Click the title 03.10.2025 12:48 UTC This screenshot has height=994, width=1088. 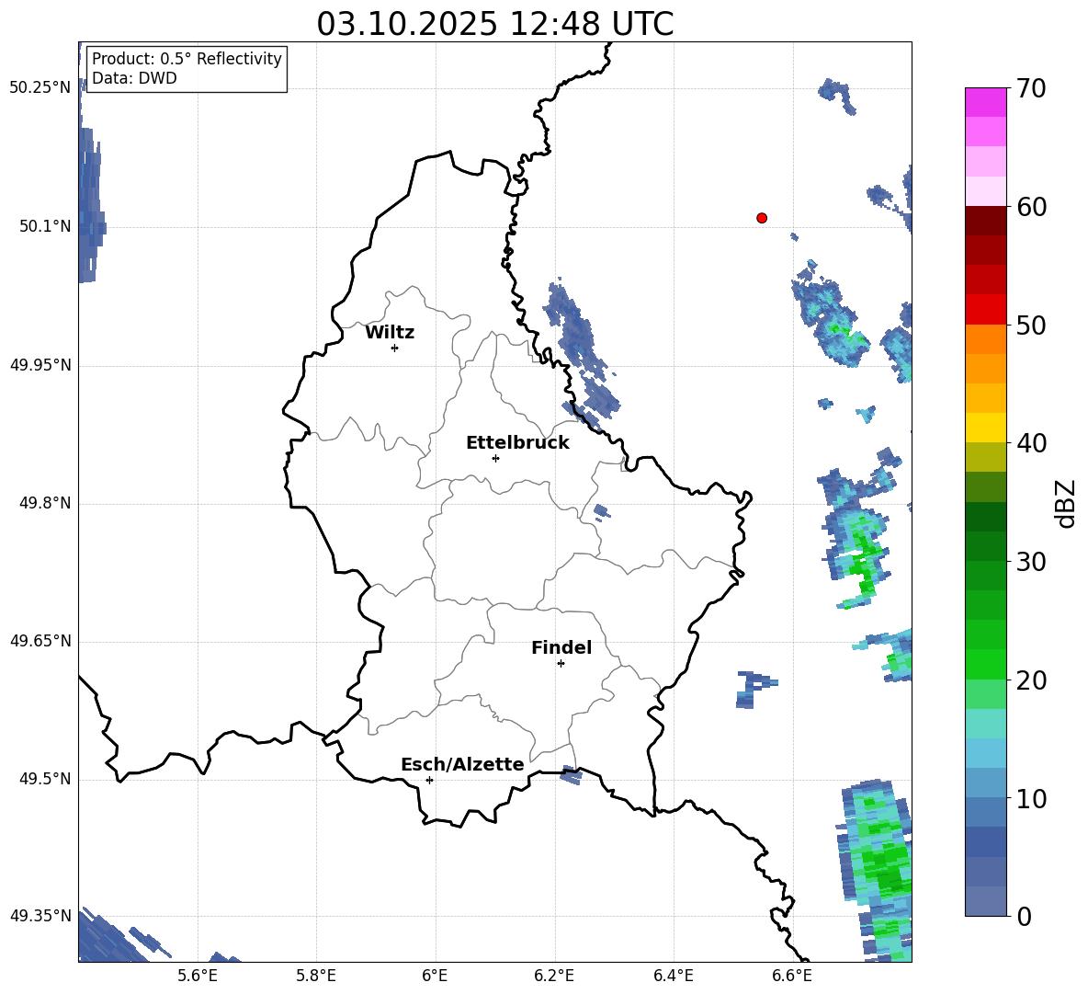[x=494, y=24]
